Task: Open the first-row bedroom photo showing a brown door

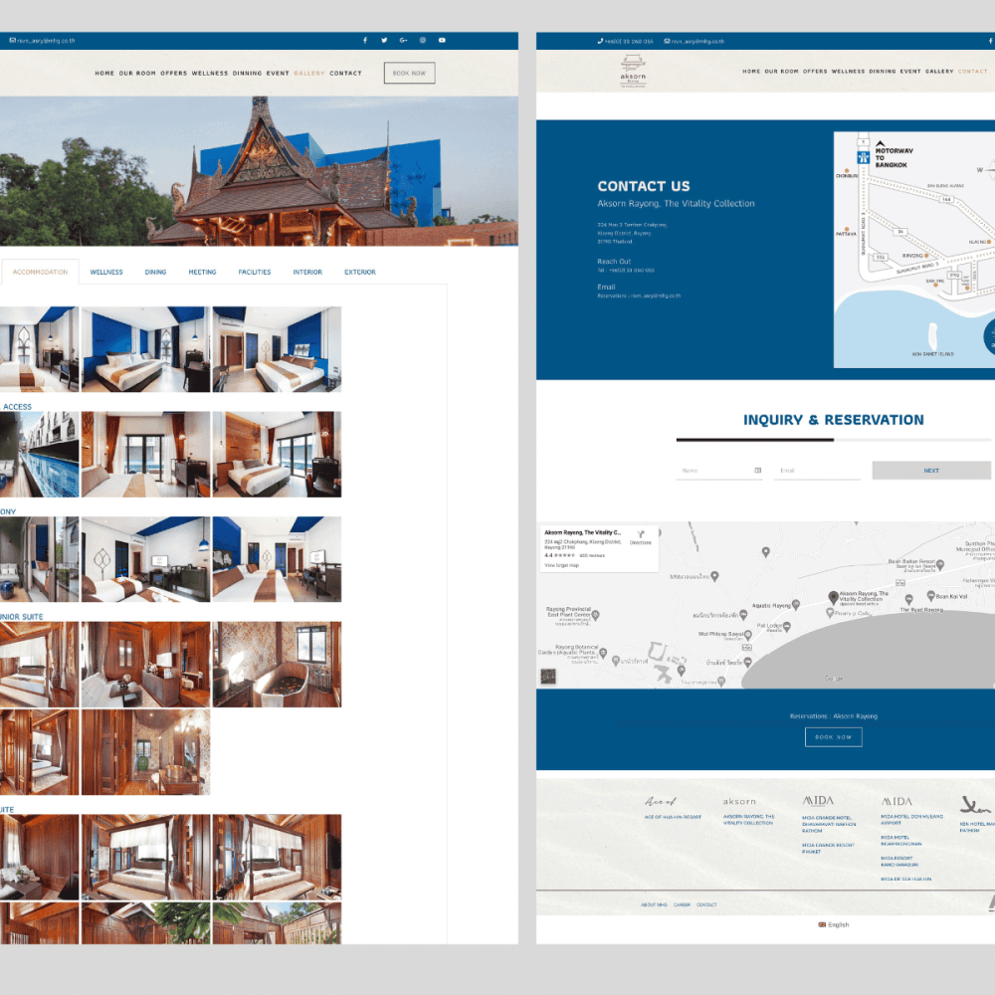Action: [277, 349]
